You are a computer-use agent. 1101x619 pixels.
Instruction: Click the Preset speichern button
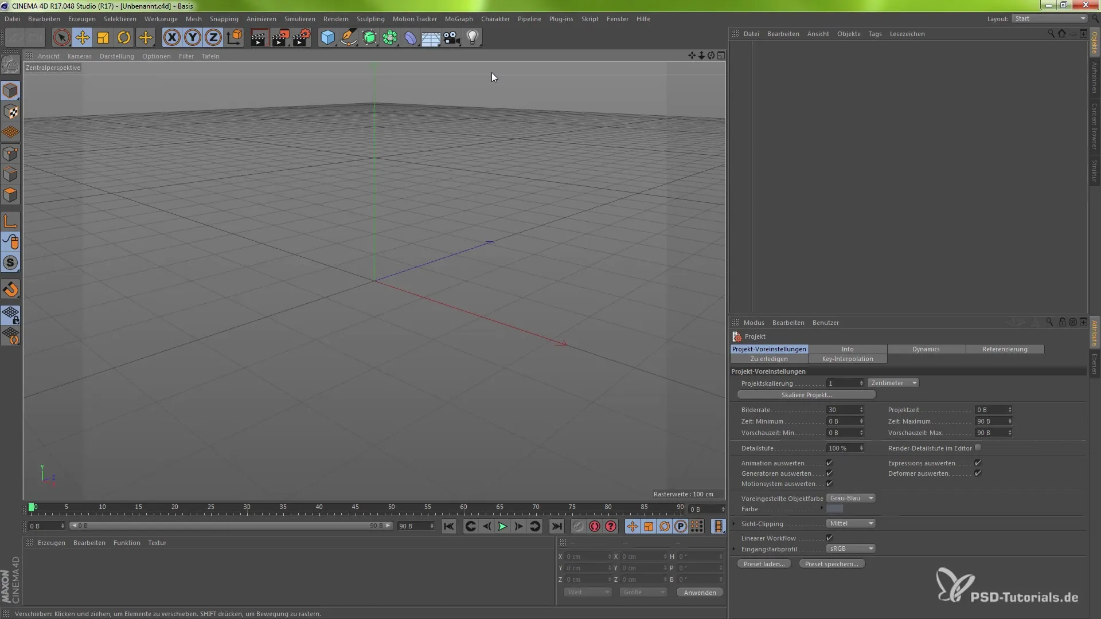point(831,564)
